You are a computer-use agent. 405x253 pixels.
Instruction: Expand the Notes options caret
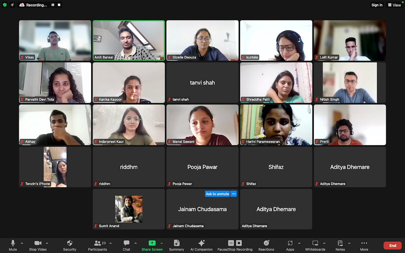pyautogui.click(x=349, y=243)
